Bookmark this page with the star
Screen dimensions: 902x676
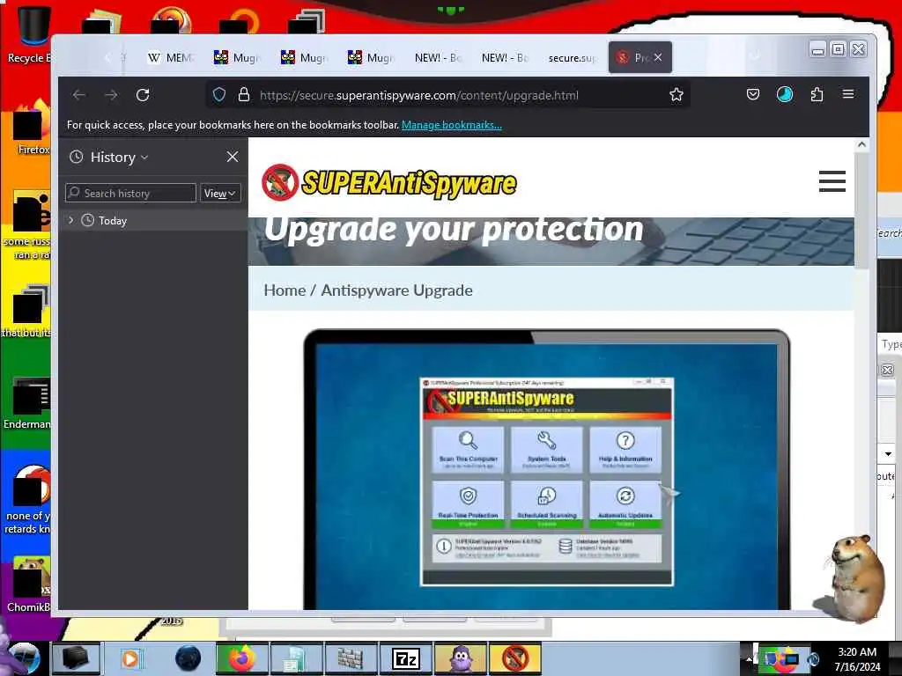[x=676, y=95]
